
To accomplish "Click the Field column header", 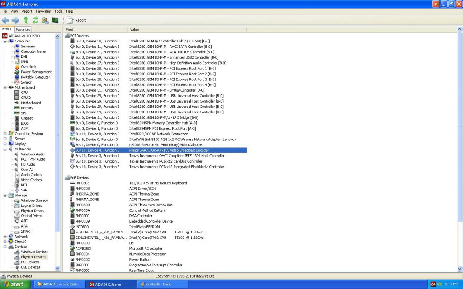I will click(x=95, y=29).
